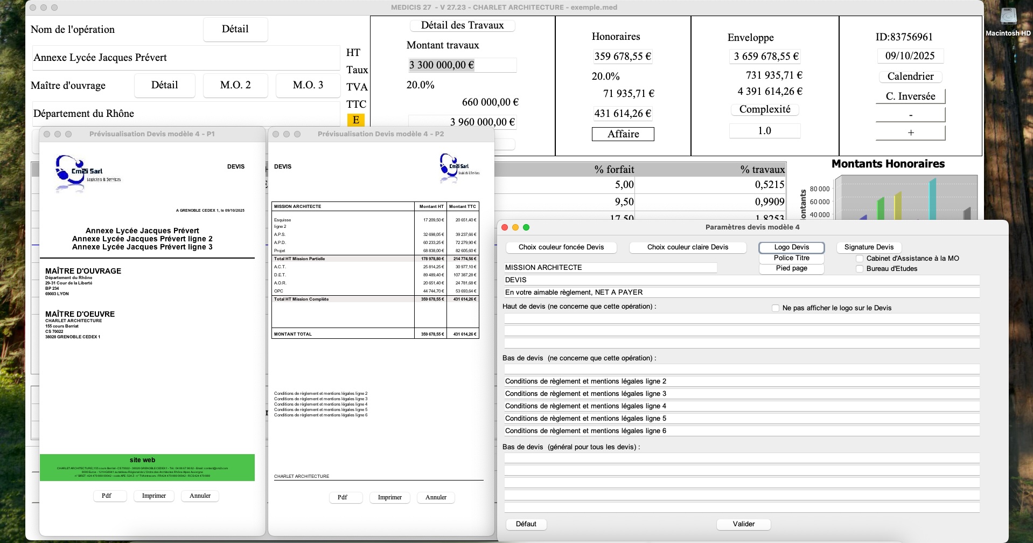
Task: Click the plus button under C. Inversée
Action: pyautogui.click(x=910, y=133)
